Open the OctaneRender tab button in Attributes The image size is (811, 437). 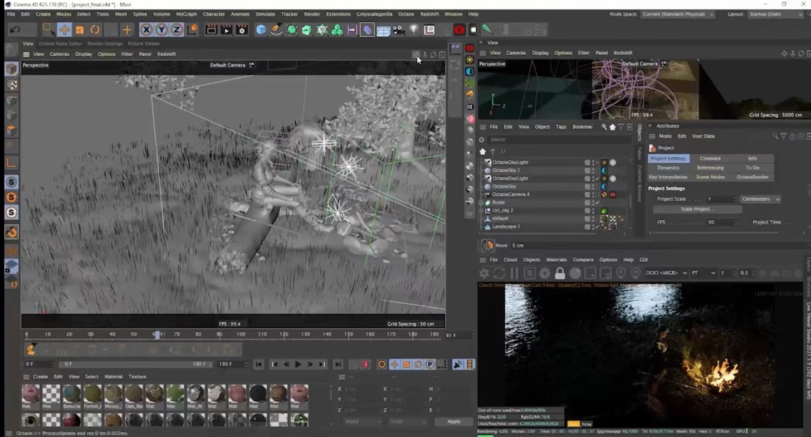(x=753, y=177)
